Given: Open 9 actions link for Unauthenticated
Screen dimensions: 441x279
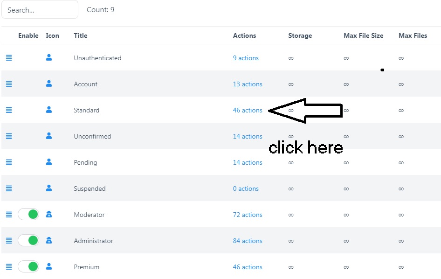Looking at the screenshot, I should click(x=246, y=58).
